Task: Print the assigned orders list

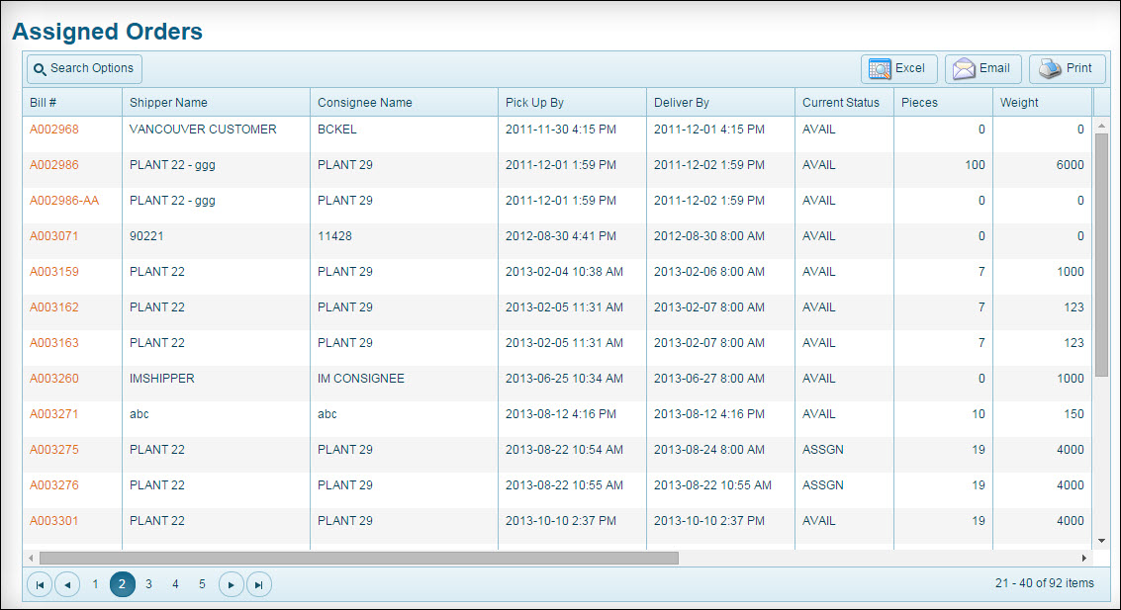Action: click(1068, 68)
